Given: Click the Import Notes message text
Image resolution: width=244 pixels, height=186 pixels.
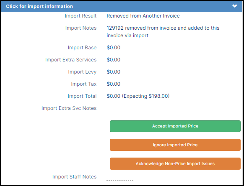Looking at the screenshot, I should pos(163,32).
